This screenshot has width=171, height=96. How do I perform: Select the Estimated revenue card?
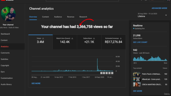coord(113,42)
